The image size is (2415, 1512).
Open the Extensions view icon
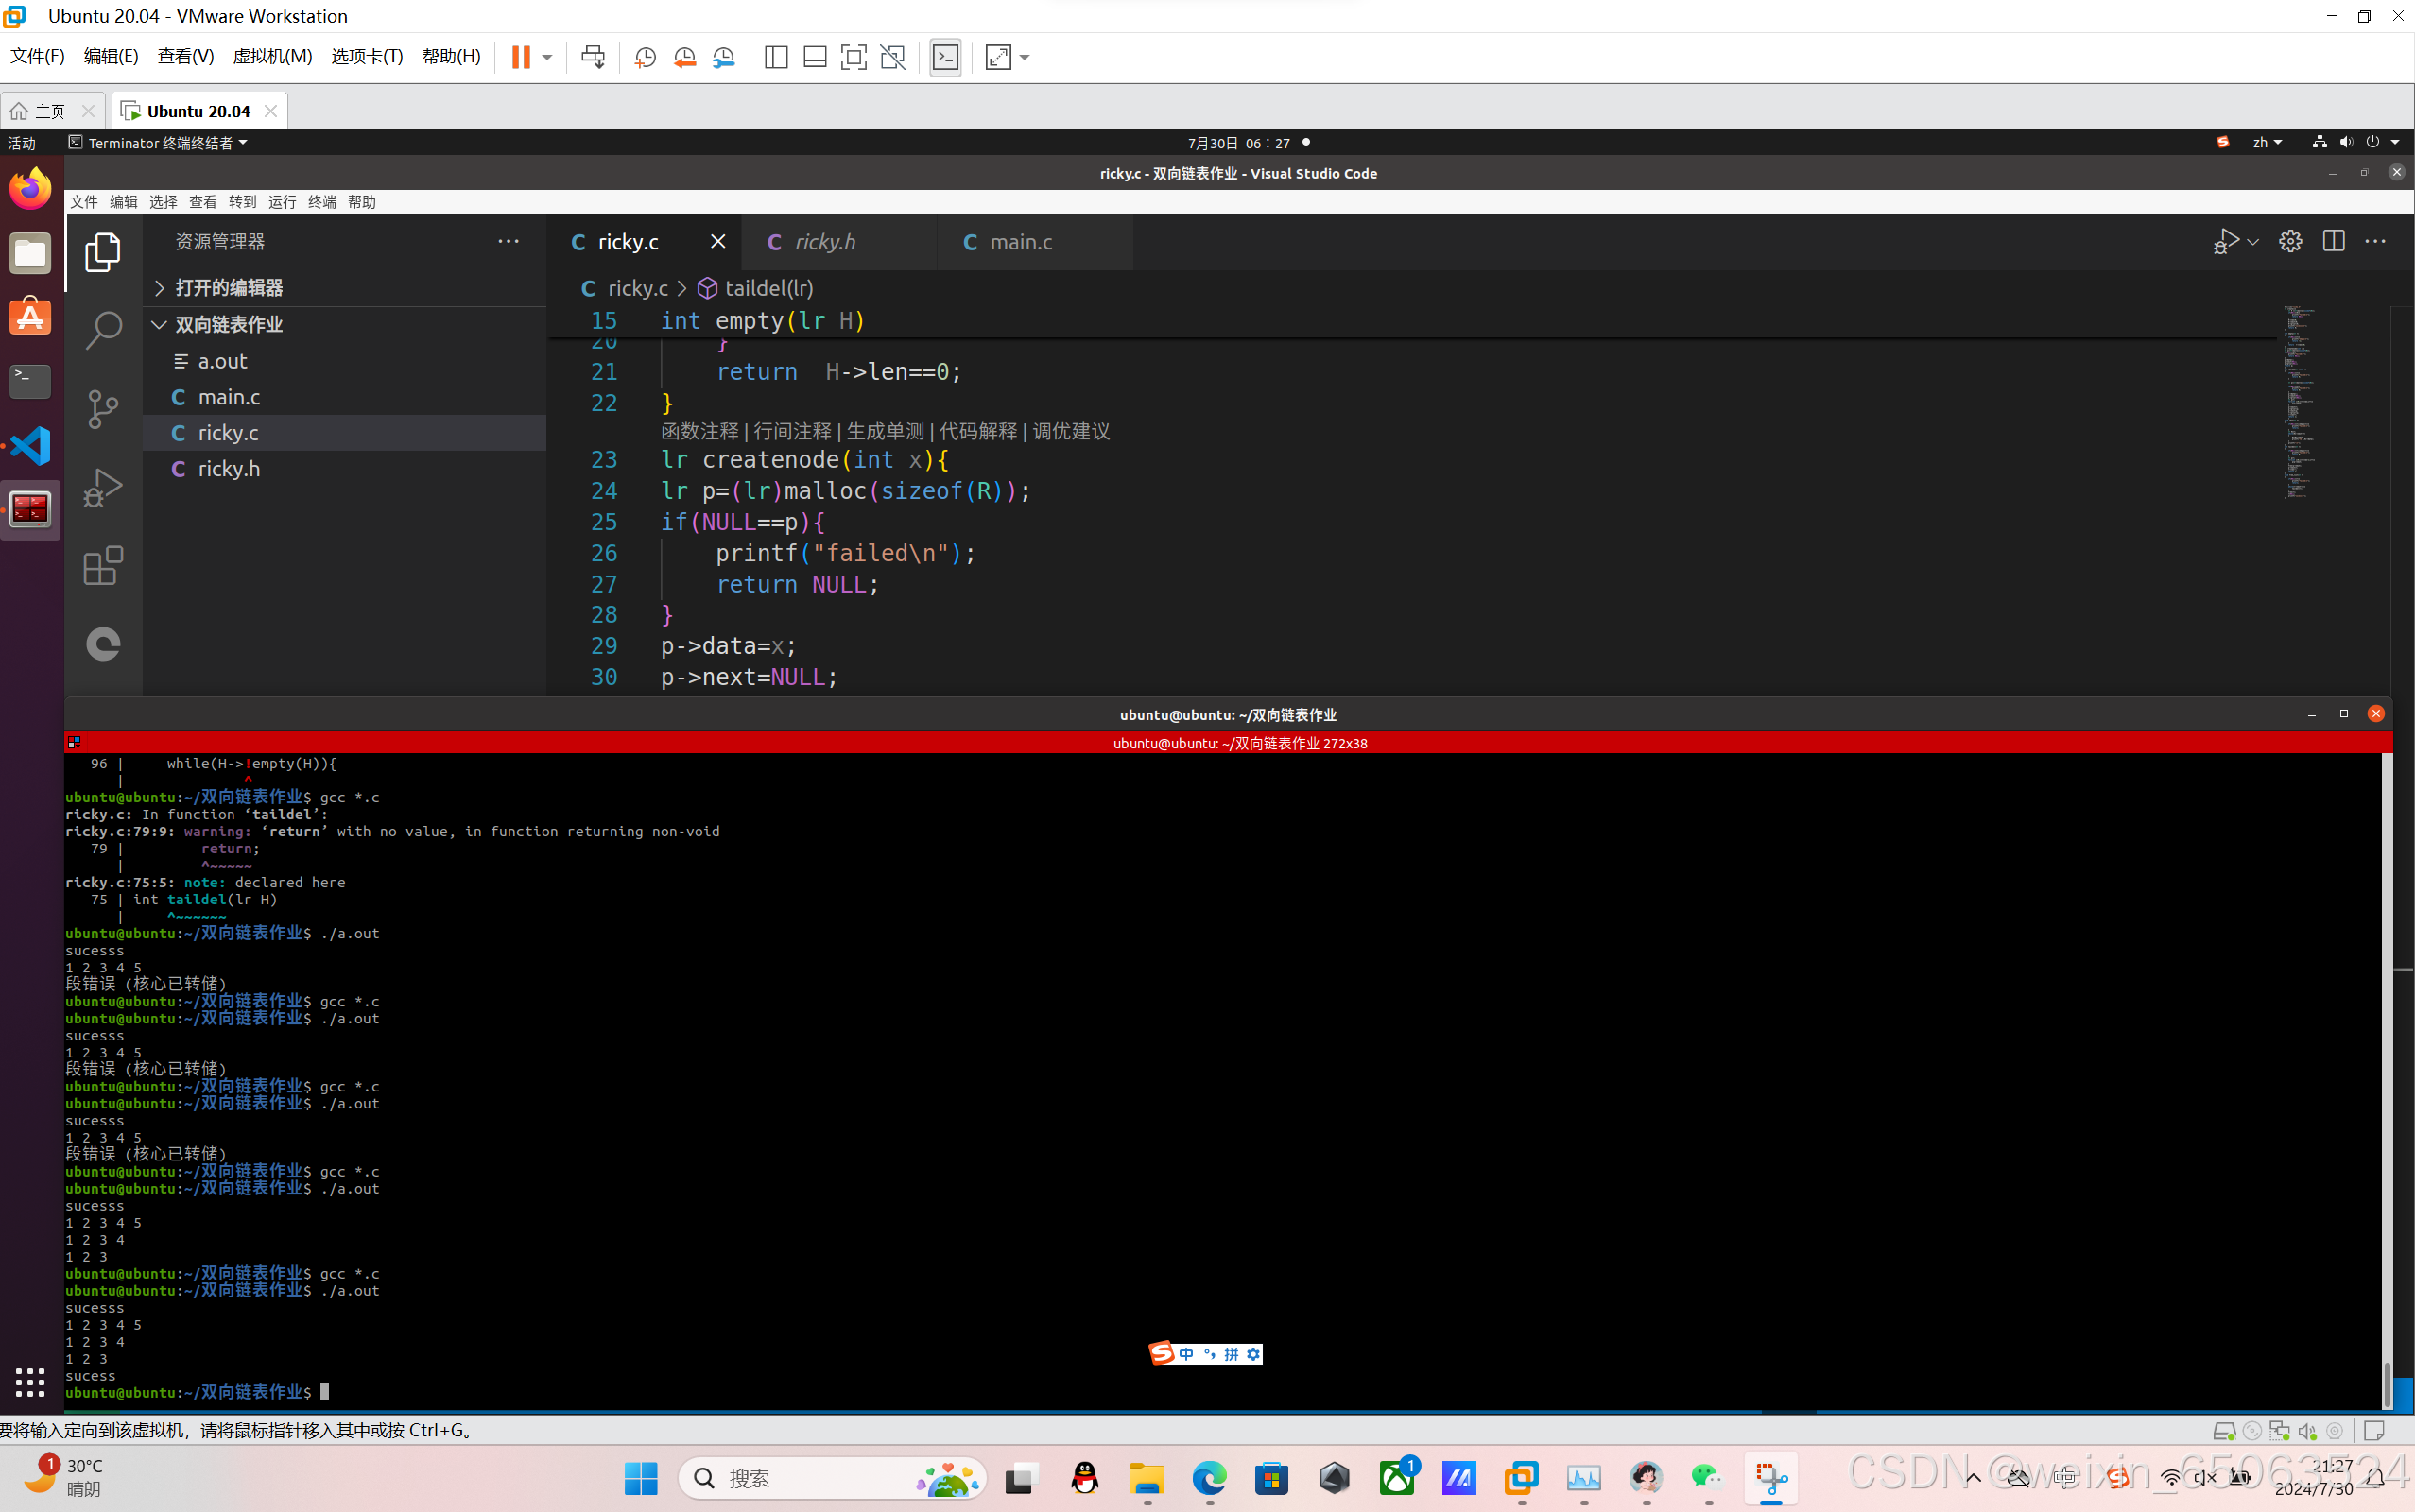103,566
